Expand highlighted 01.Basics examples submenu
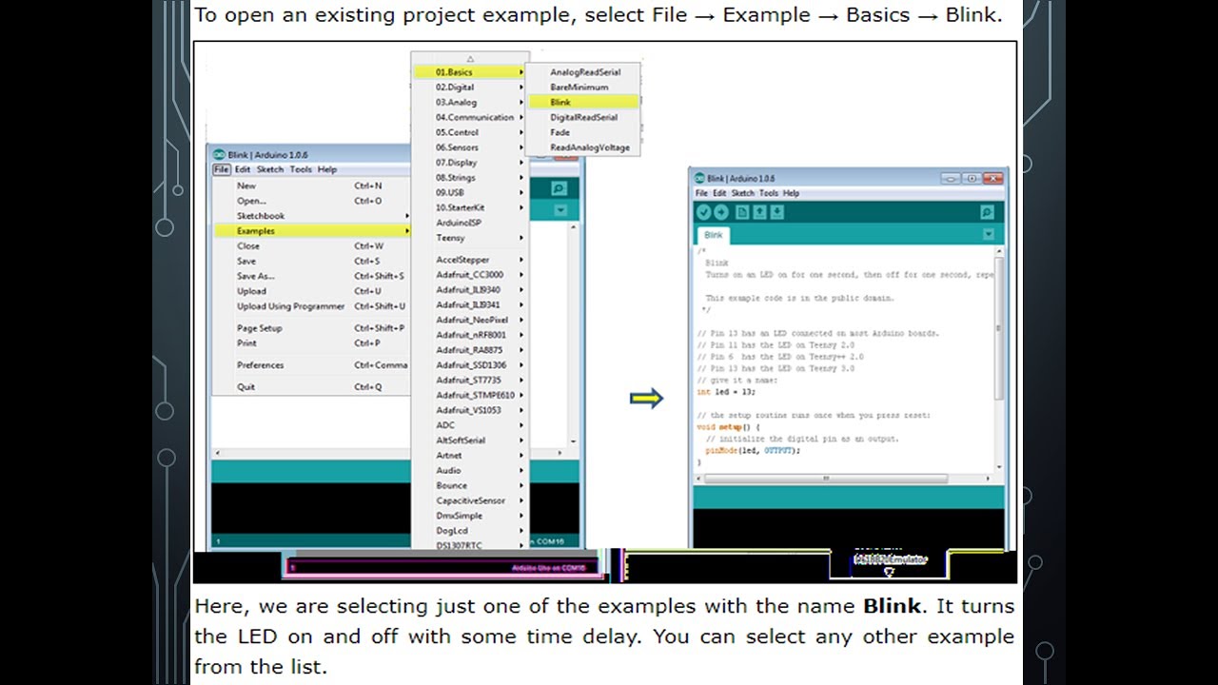This screenshot has height=685, width=1218. 470,72
